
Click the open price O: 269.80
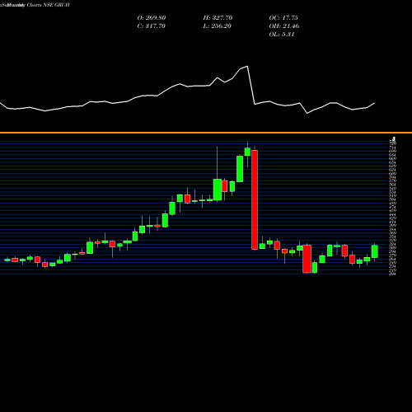coord(152,18)
